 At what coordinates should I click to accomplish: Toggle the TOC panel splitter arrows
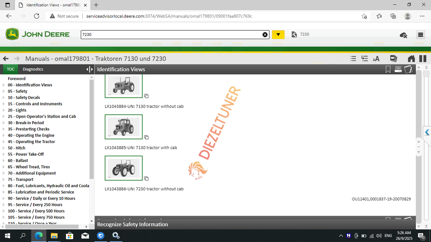(x=90, y=69)
